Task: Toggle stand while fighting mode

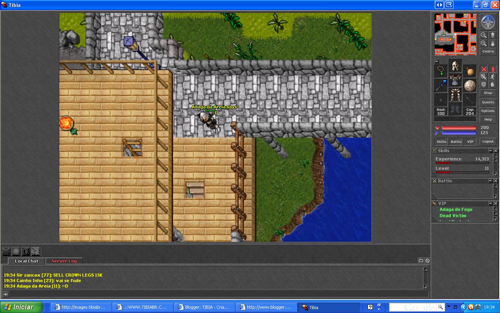Action: click(493, 69)
